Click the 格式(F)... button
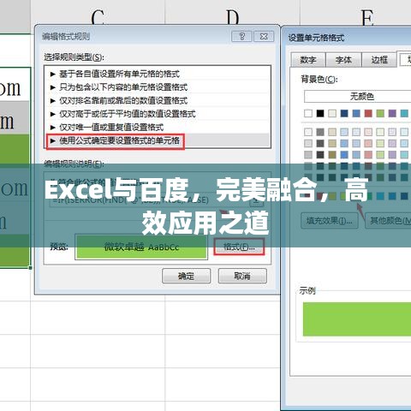Image resolution: width=411 pixels, height=411 pixels. (x=239, y=247)
